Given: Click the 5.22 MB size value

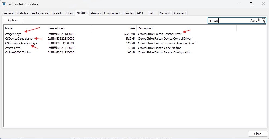Looking at the screenshot, I should tap(129, 34).
